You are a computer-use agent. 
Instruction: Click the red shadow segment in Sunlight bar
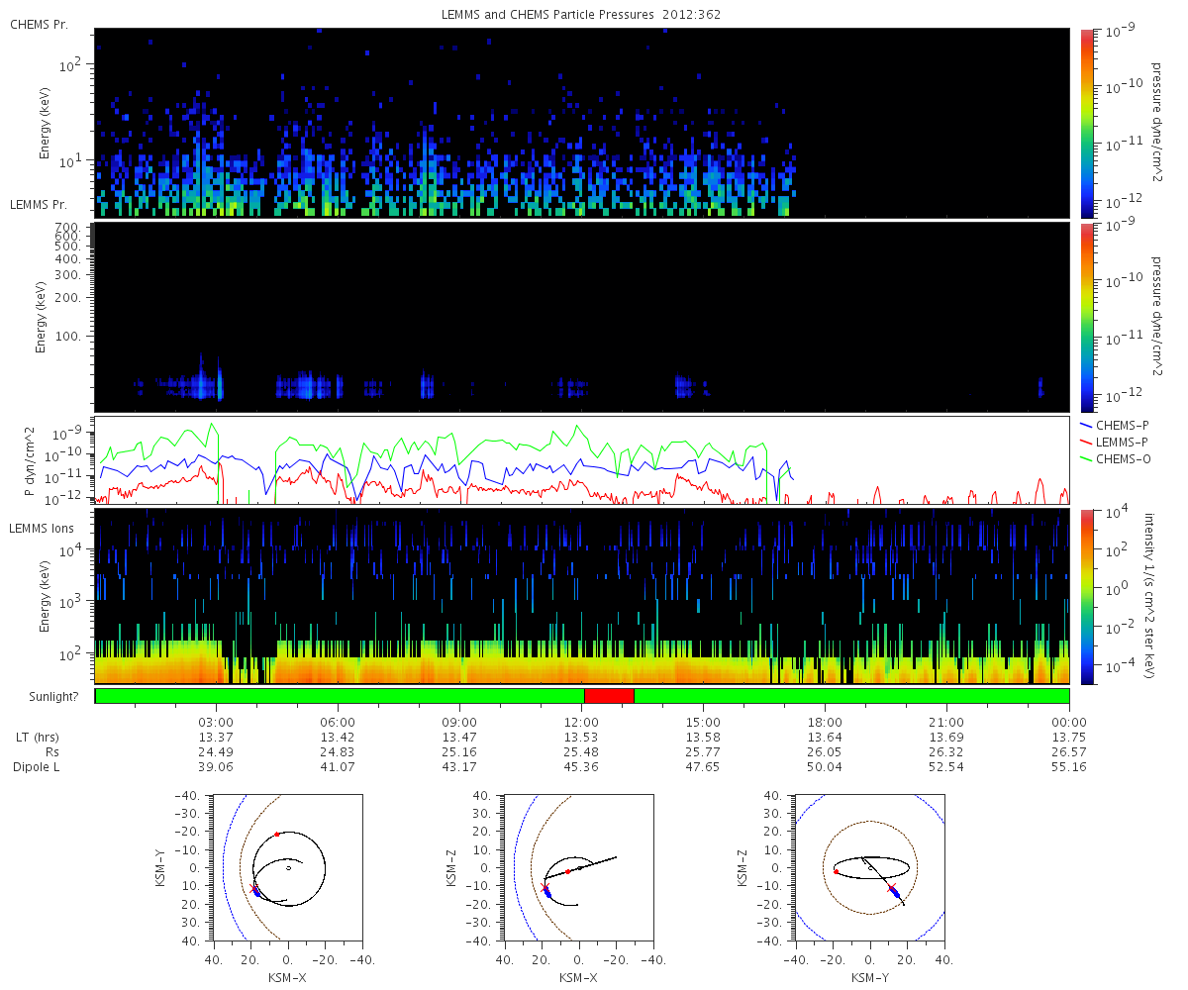[x=609, y=696]
